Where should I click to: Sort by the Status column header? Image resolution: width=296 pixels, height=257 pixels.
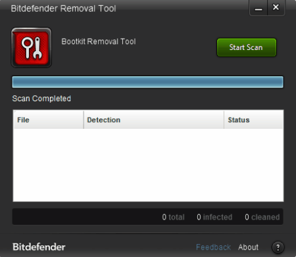point(254,120)
